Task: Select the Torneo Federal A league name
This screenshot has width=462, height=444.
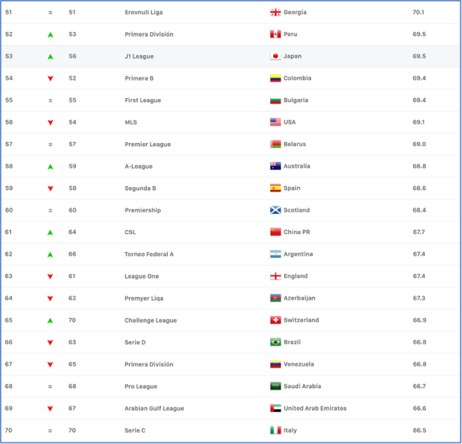Action: (x=149, y=254)
